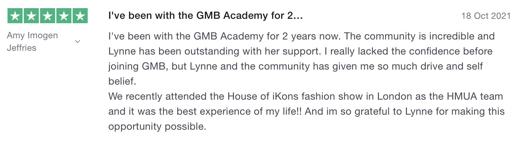Expand the chevron beside Amy Imogen Jeffries
The width and height of the screenshot is (521, 146).
[78, 42]
